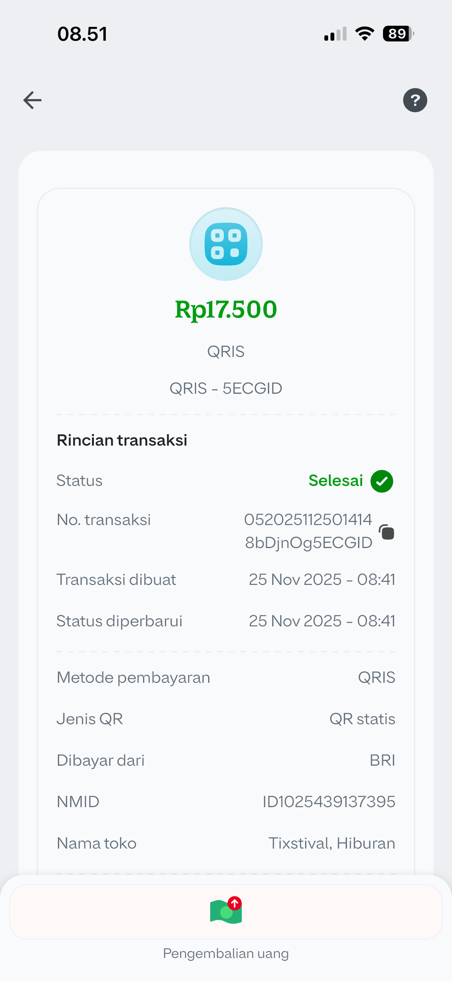Screen dimensions: 452x981
Task: Tap the Wi-Fi icon in status bar
Action: point(365,34)
